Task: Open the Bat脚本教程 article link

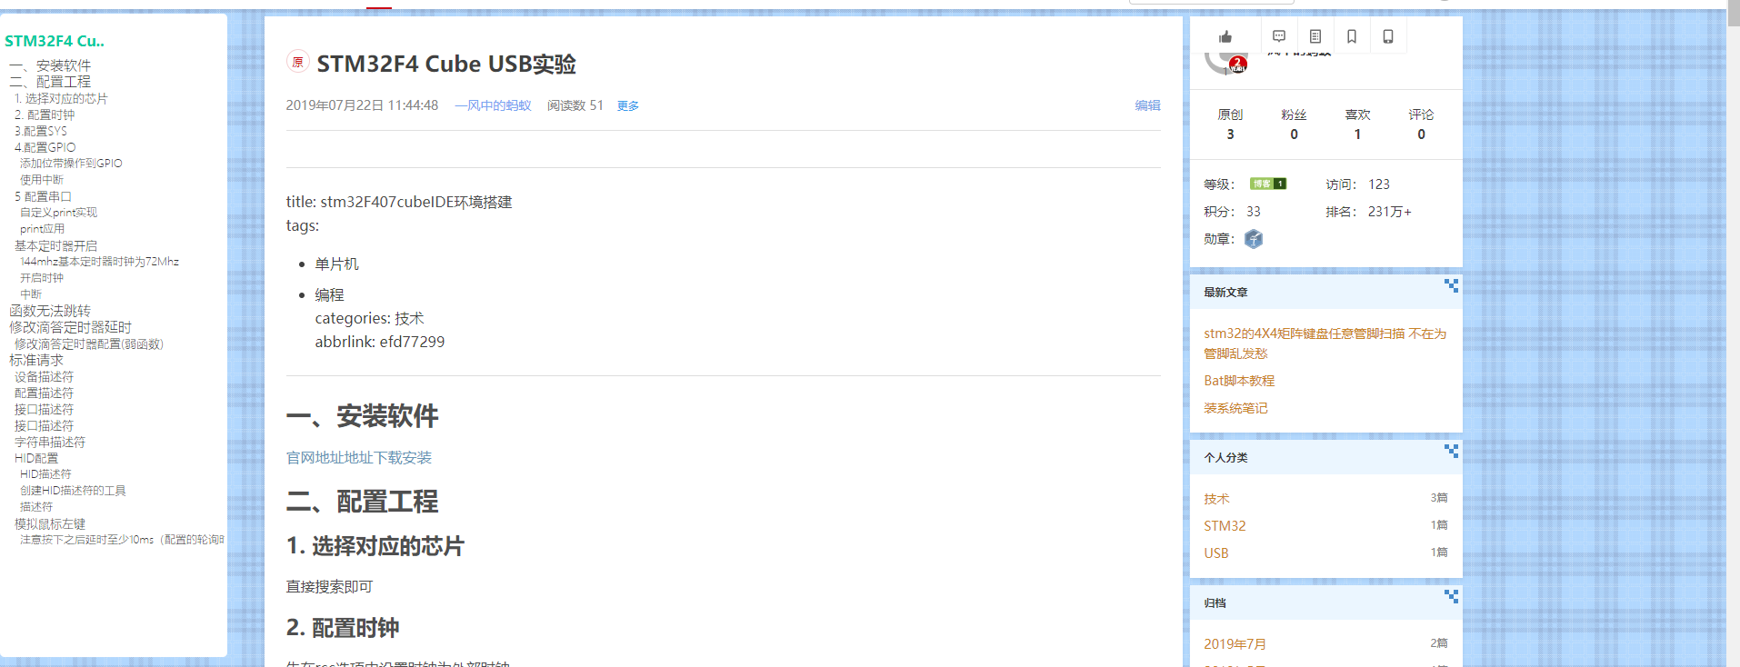Action: click(x=1239, y=381)
